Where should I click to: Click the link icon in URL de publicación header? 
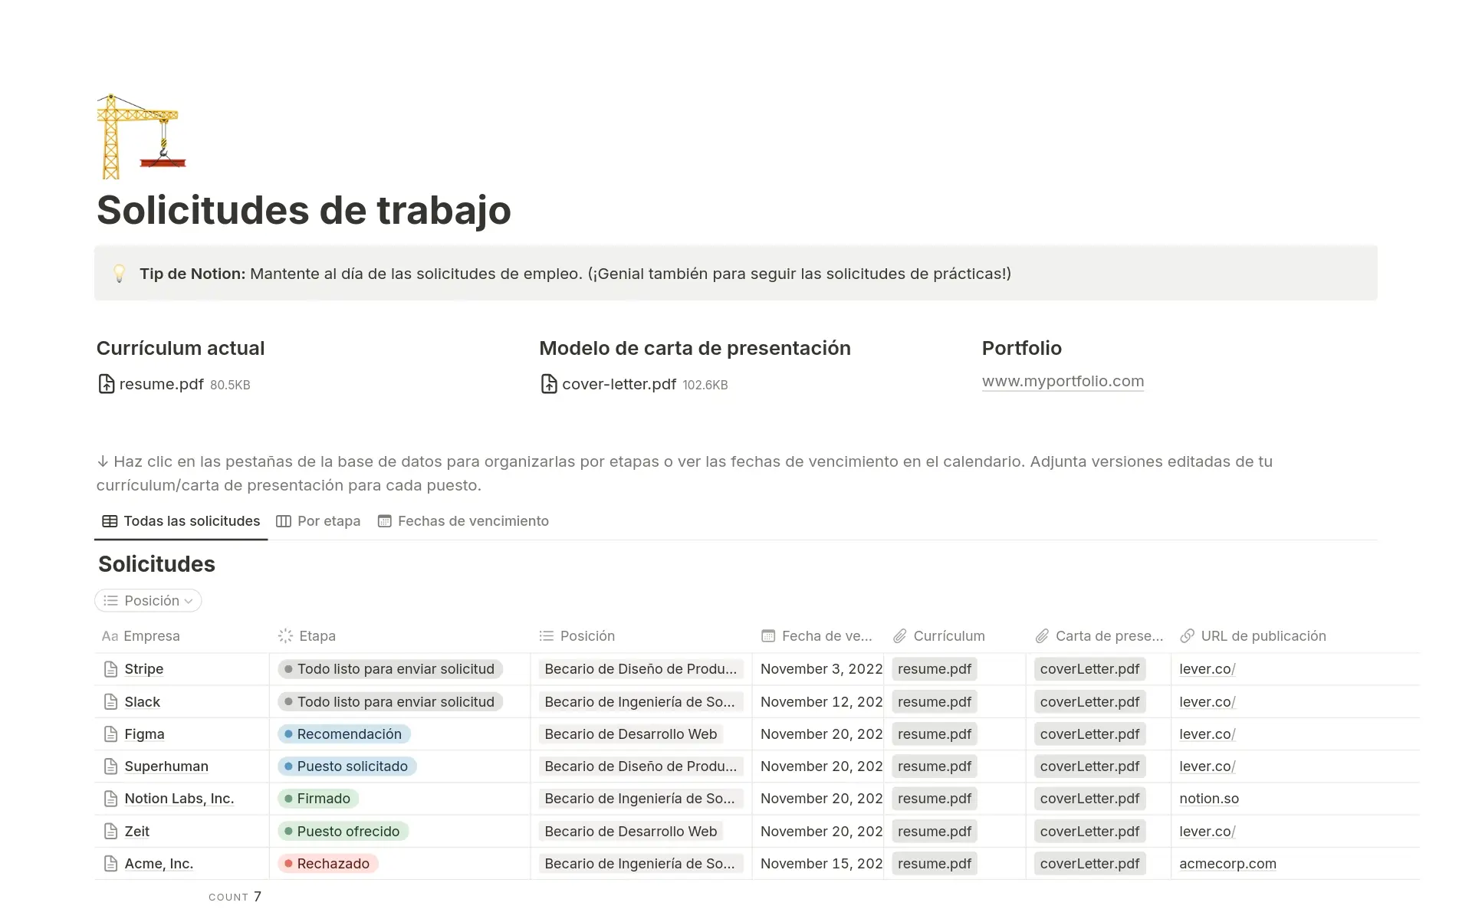point(1187,636)
